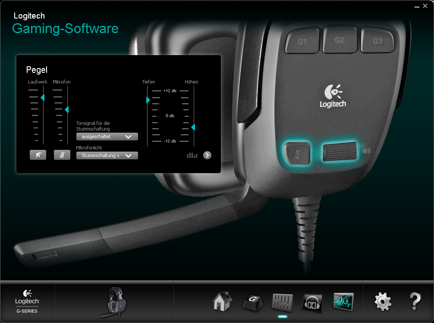Adjust the Laufwerk volume slider handle
This screenshot has height=323, width=434.
[42, 97]
